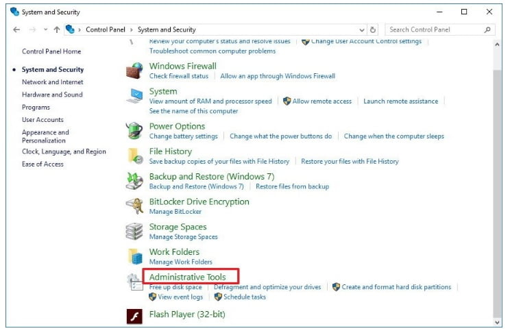Open the recent locations dropdown arrow
510x333 pixels.
45,30
